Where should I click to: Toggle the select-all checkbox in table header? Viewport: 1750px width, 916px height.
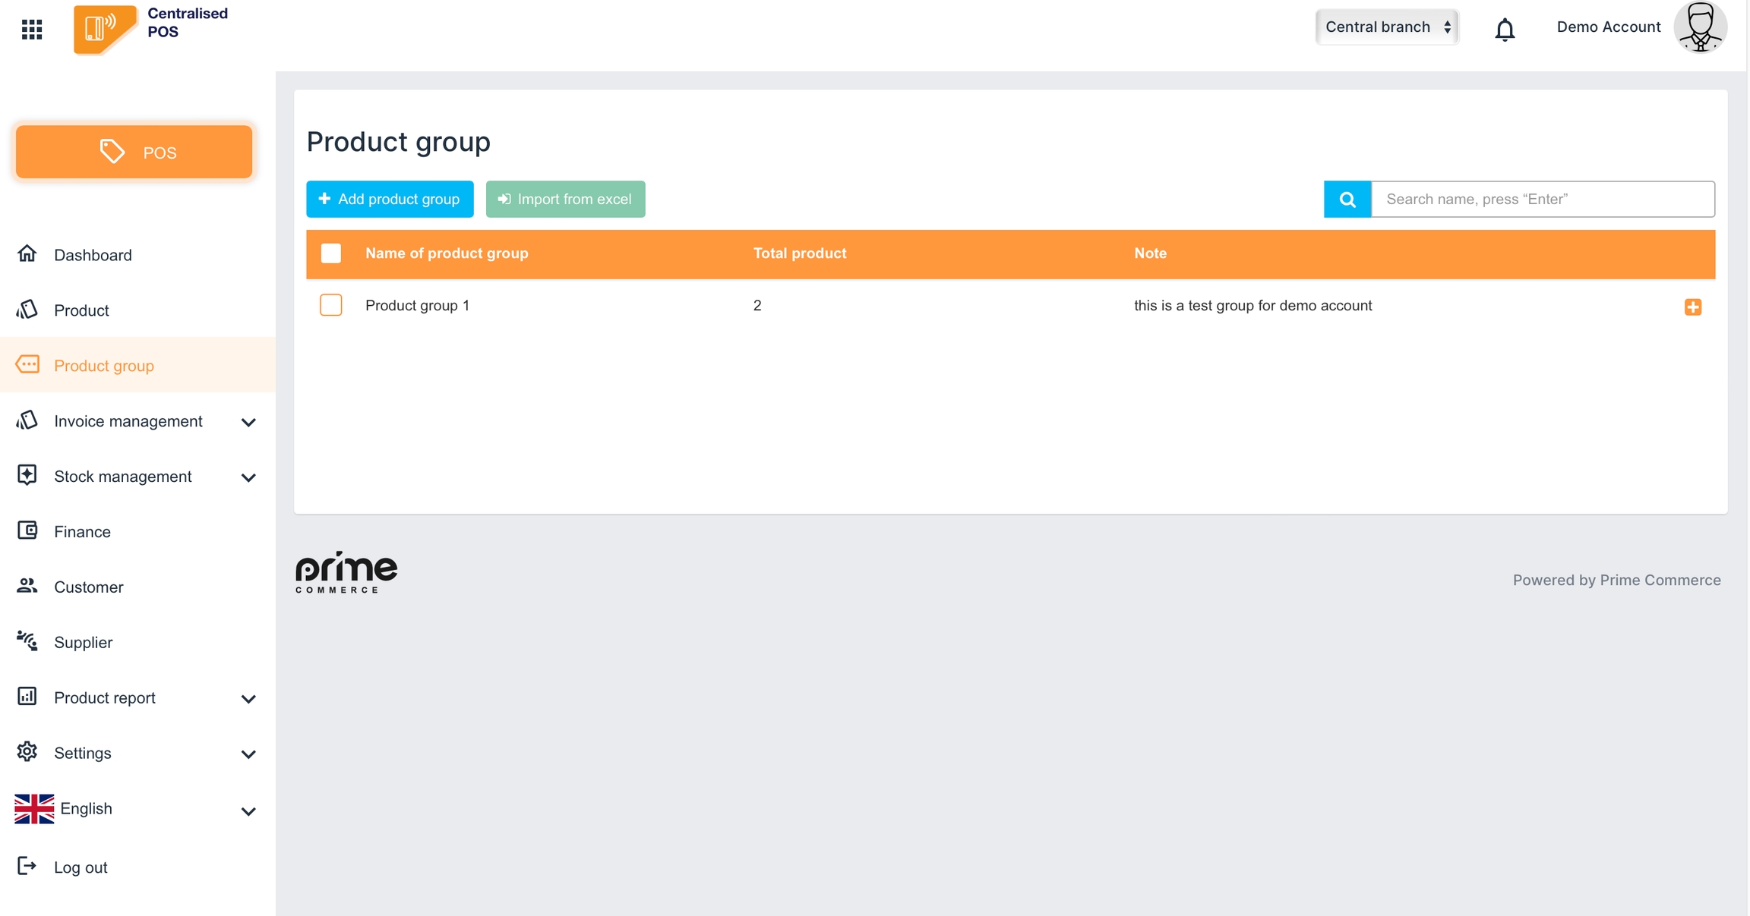[x=331, y=253]
